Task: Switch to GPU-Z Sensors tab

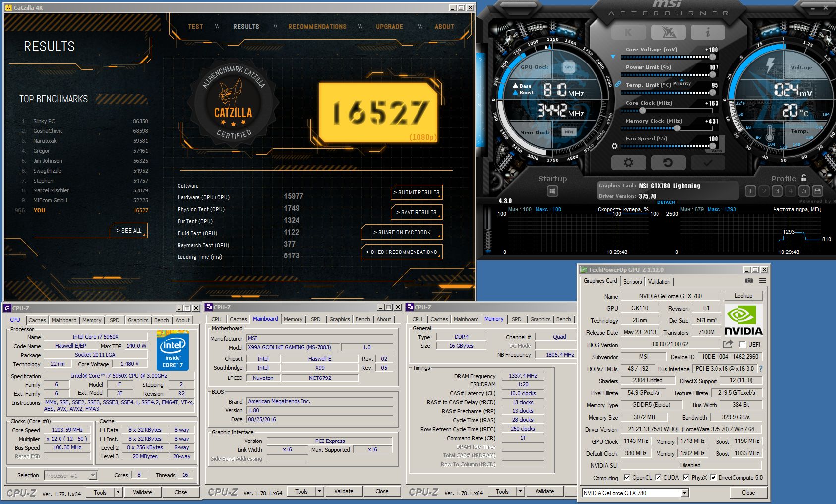Action: coord(632,282)
